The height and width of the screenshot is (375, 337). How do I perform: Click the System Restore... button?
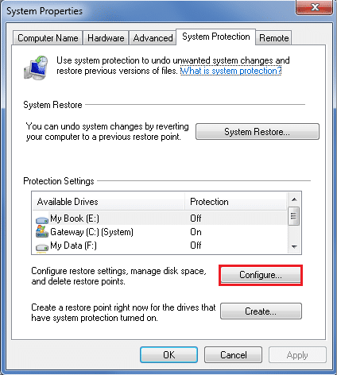pos(258,131)
